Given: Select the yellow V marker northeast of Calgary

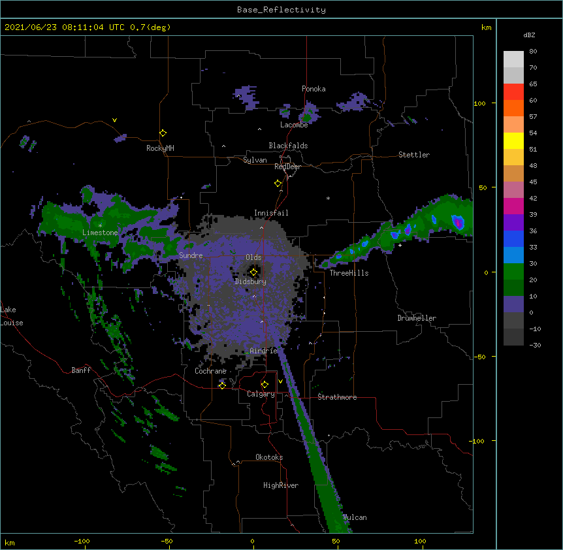Looking at the screenshot, I should [280, 381].
